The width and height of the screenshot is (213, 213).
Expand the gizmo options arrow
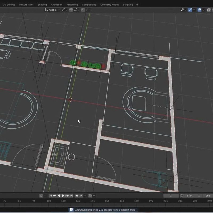pyautogui.click(x=194, y=10)
